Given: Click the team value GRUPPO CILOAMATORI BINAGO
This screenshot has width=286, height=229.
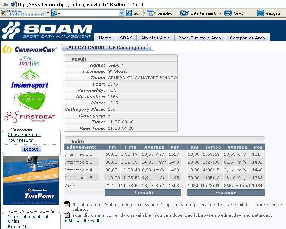Looking at the screenshot, I should [142, 78].
